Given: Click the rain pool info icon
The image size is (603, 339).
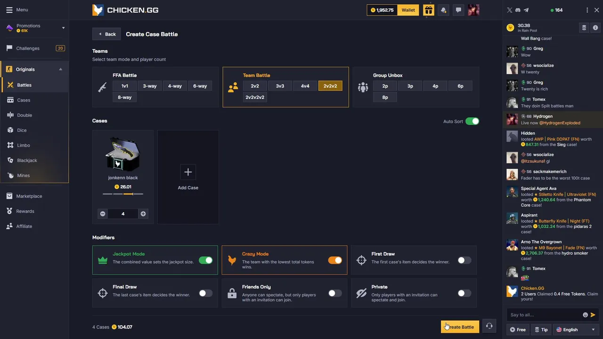Looking at the screenshot, I should pos(595,28).
